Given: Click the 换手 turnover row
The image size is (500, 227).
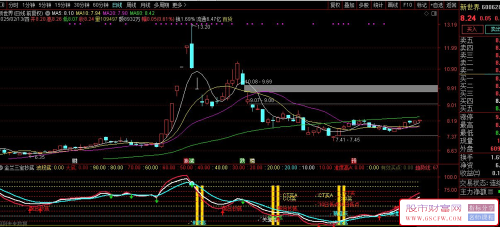Looking at the screenshot, I should pos(479,157).
